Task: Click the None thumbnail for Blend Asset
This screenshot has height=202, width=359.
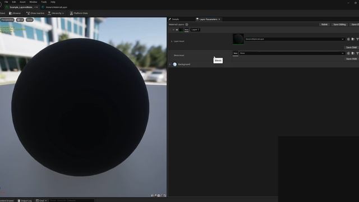Action: click(236, 53)
